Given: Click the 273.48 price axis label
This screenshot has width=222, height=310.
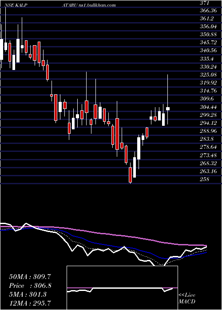Looking at the screenshot, I should click(209, 155).
